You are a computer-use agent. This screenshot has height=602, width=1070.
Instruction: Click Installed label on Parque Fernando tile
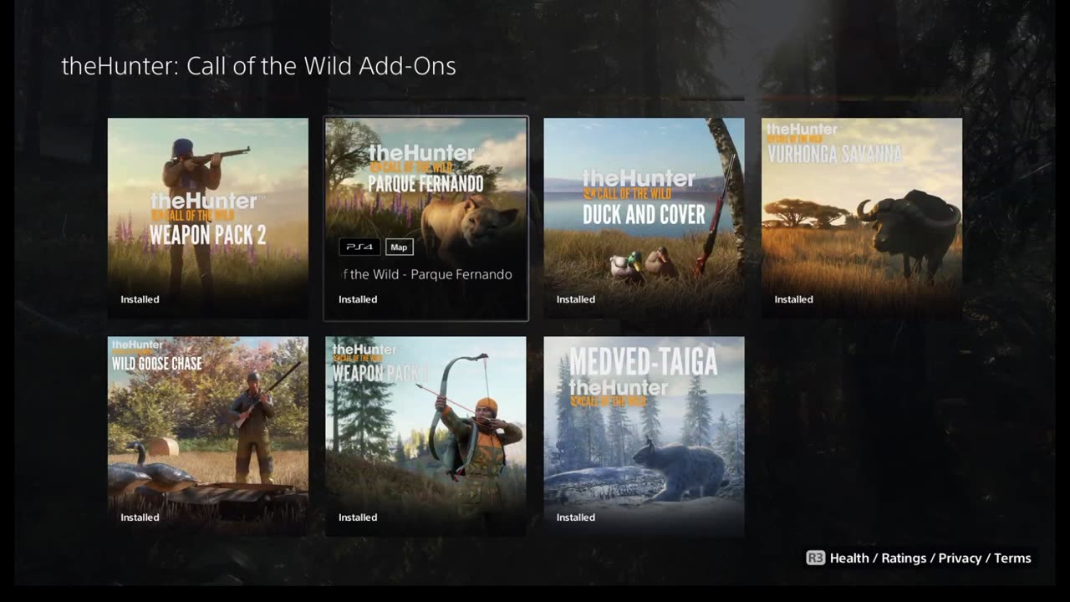coord(358,299)
